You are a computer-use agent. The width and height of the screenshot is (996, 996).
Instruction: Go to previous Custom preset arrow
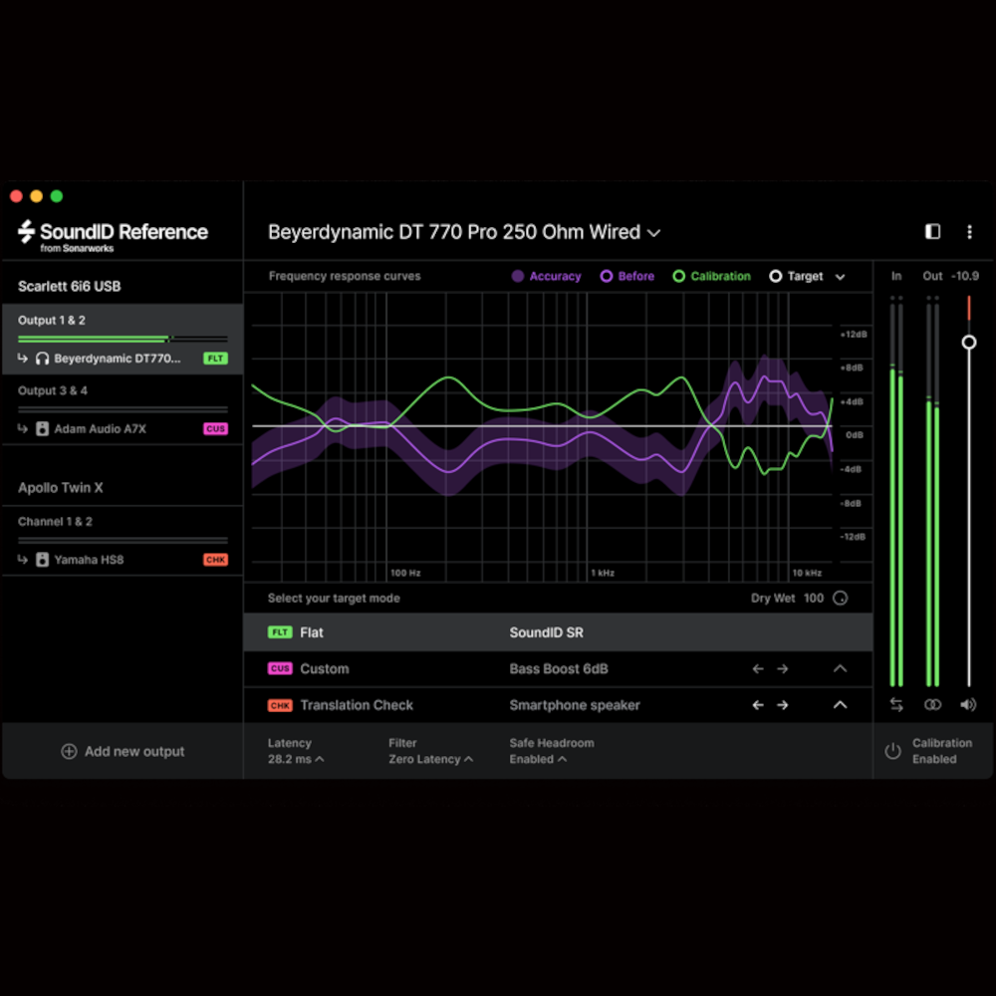point(758,669)
